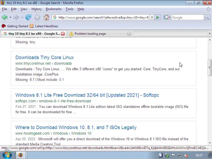Click the vertical scrollbar thumb
The height and width of the screenshot is (159, 212).
tap(210, 68)
